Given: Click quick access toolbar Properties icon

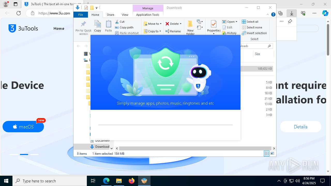Looking at the screenshot, I should point(86,8).
